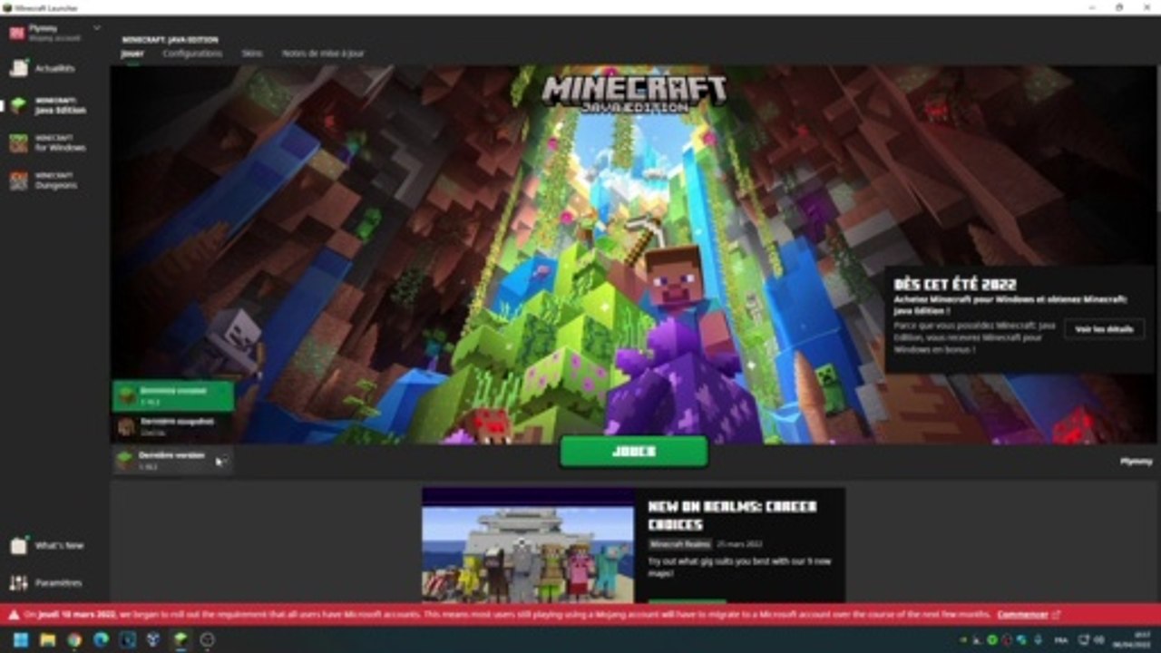This screenshot has height=653, width=1161.
Task: Switch to the Jouer tab
Action: click(132, 54)
